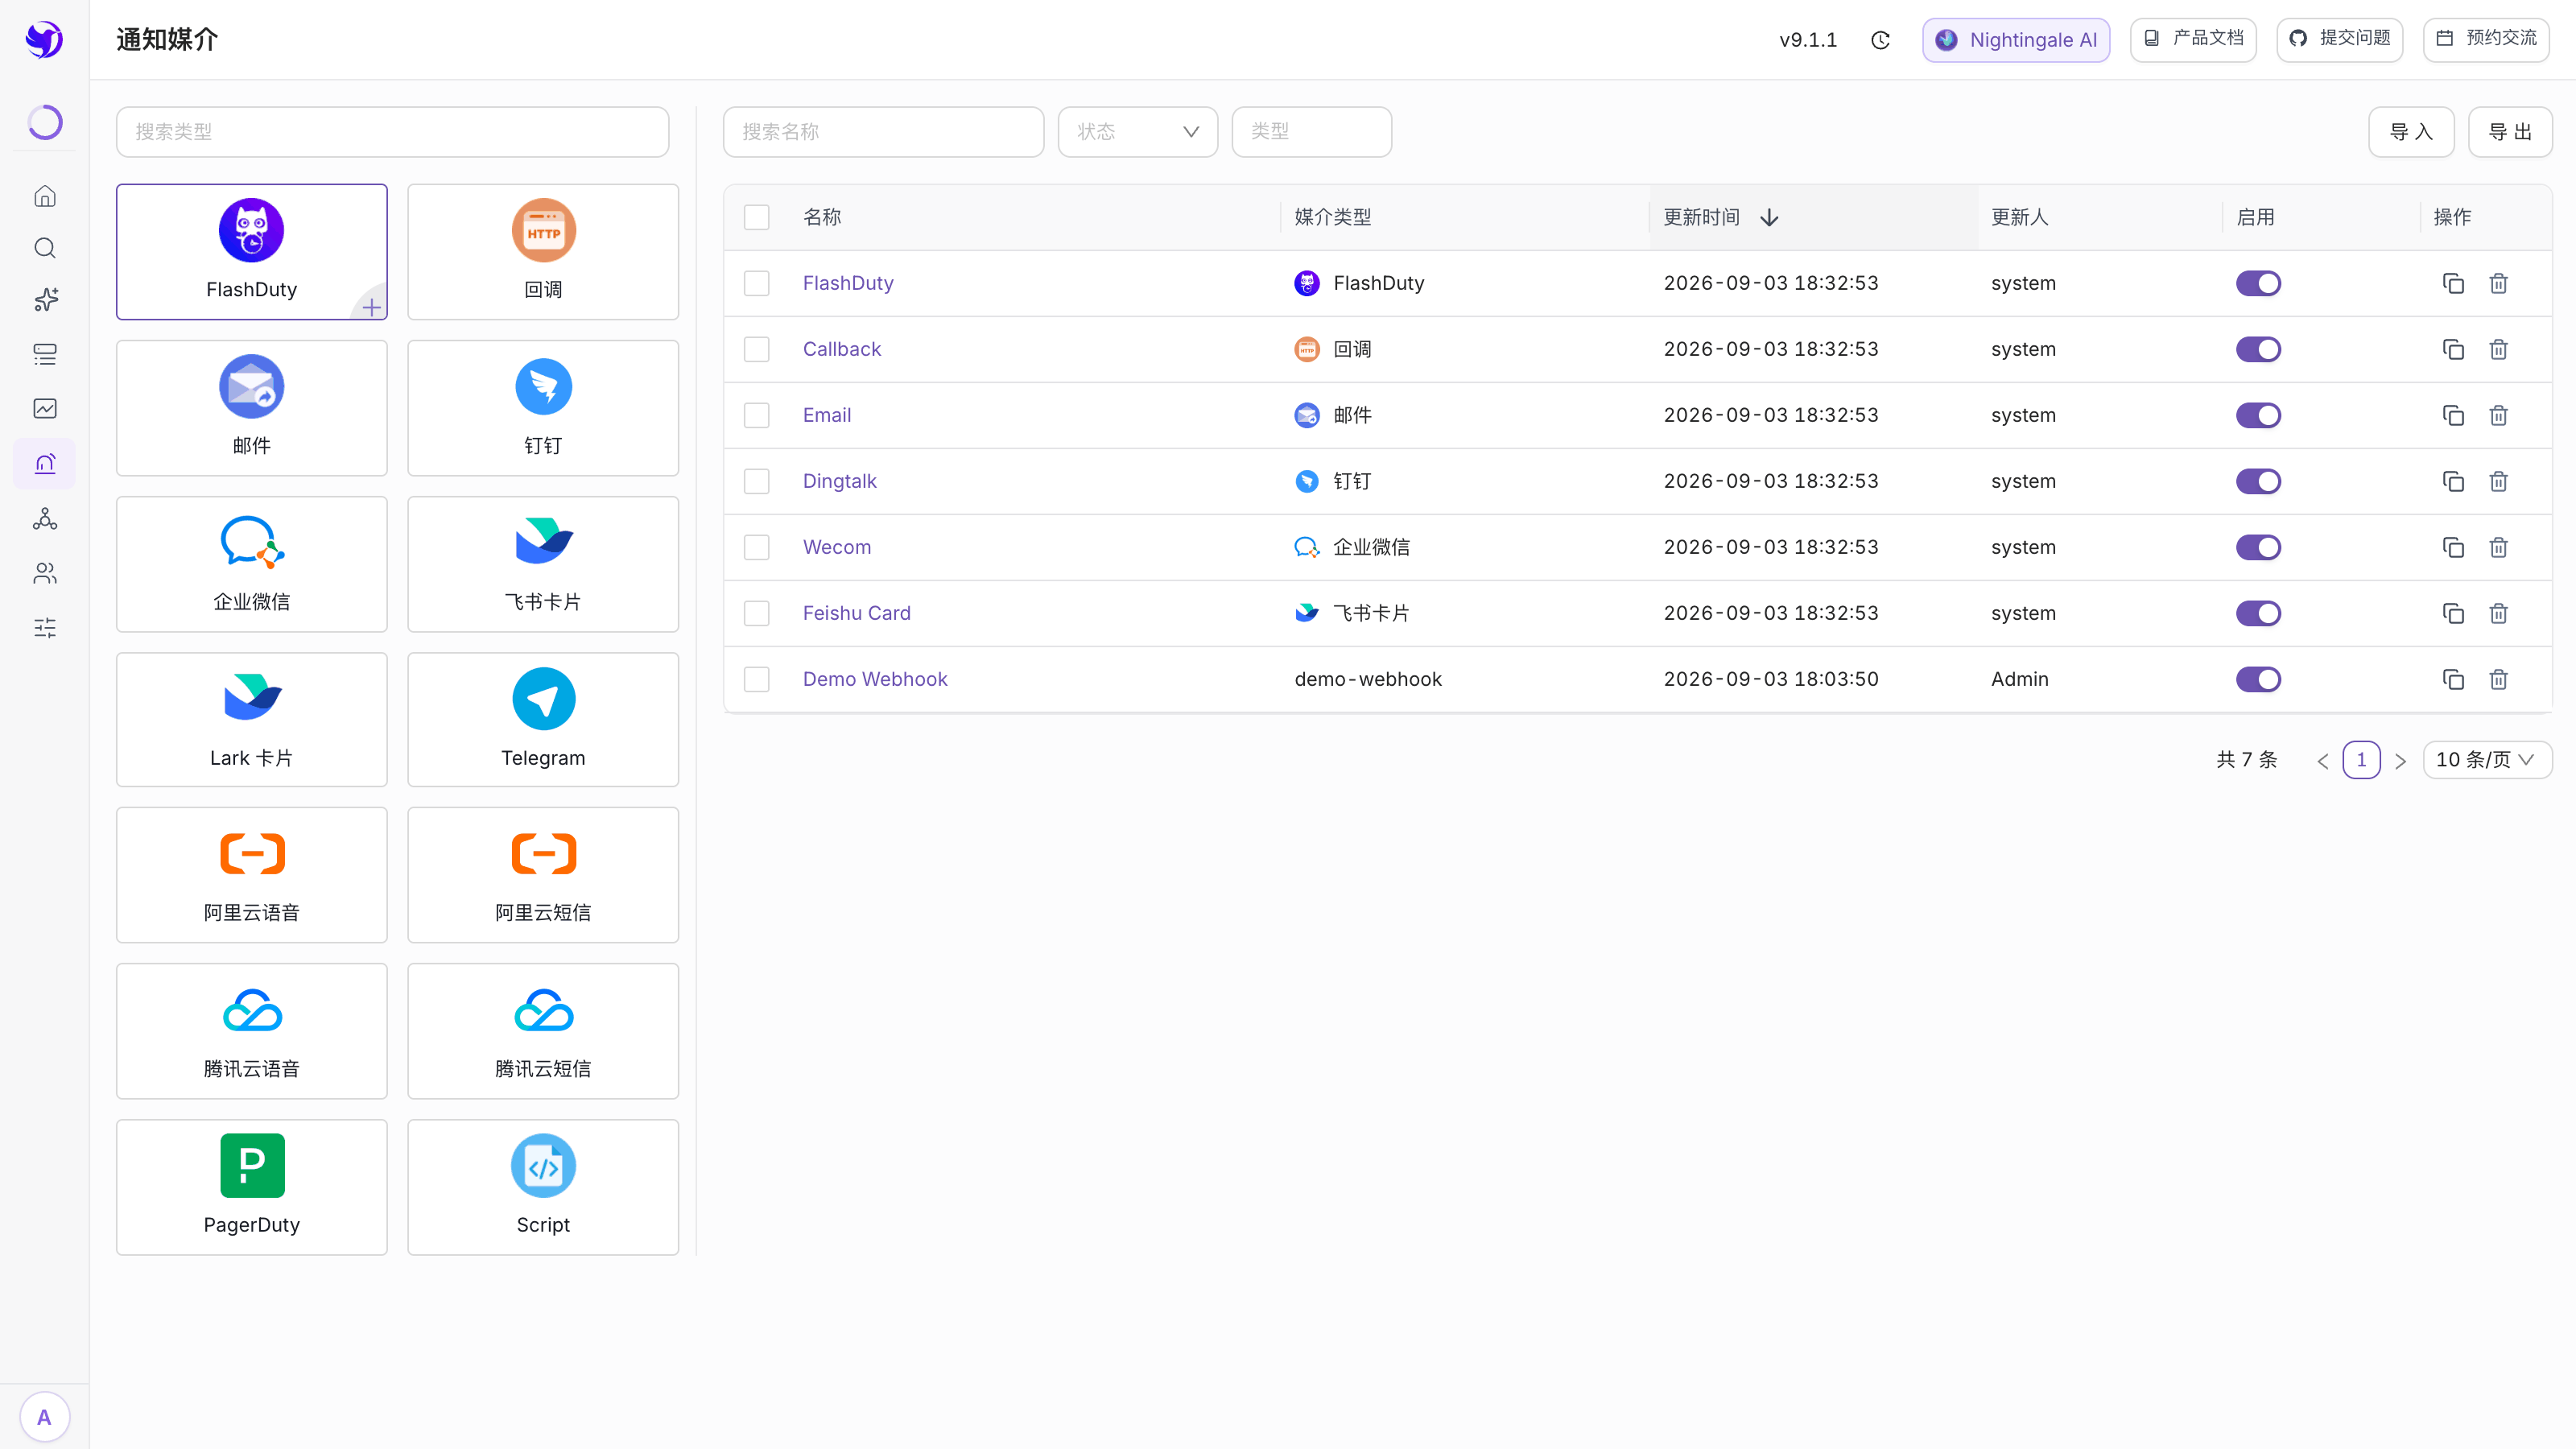Open the dashboard chart icon in sidebar
Screen dimensions: 2576x1449
point(45,408)
